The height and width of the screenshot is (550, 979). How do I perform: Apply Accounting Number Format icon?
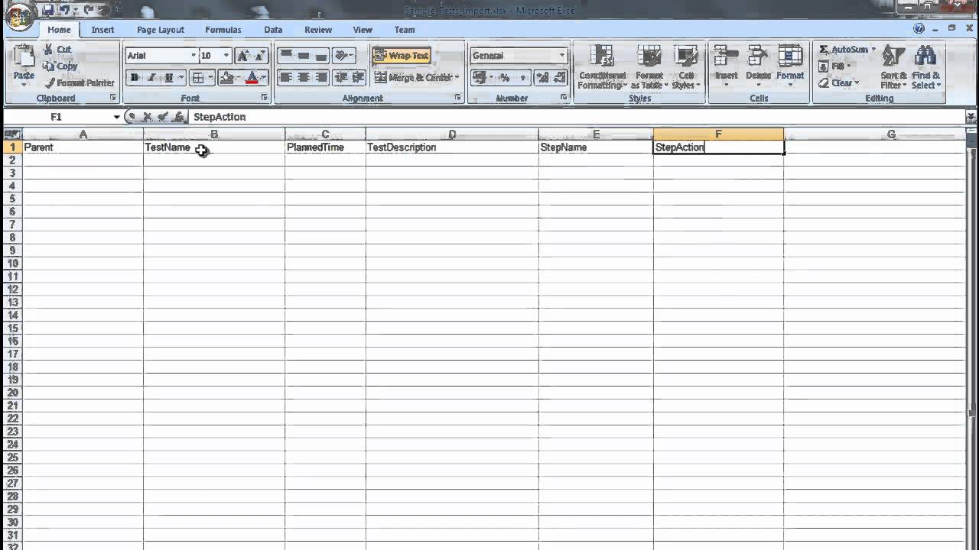coord(479,77)
